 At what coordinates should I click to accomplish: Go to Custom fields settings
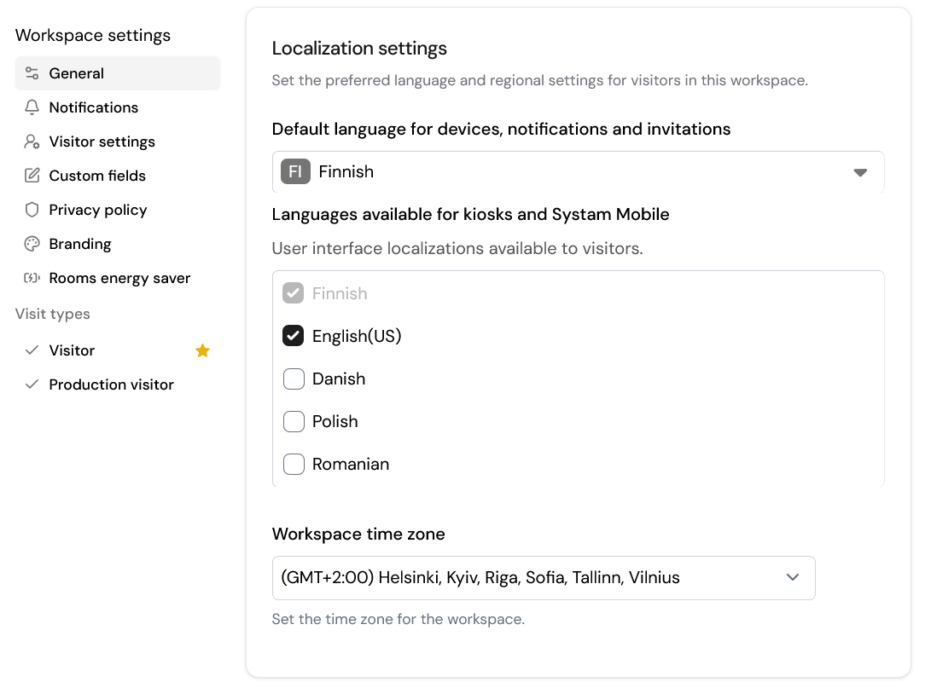(97, 176)
